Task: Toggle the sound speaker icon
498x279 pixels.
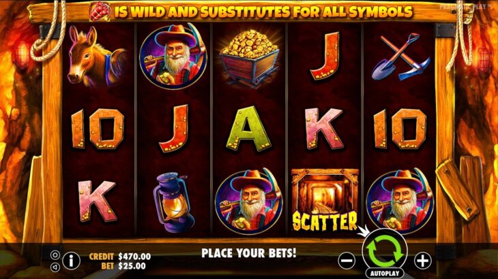Action: pos(55,267)
